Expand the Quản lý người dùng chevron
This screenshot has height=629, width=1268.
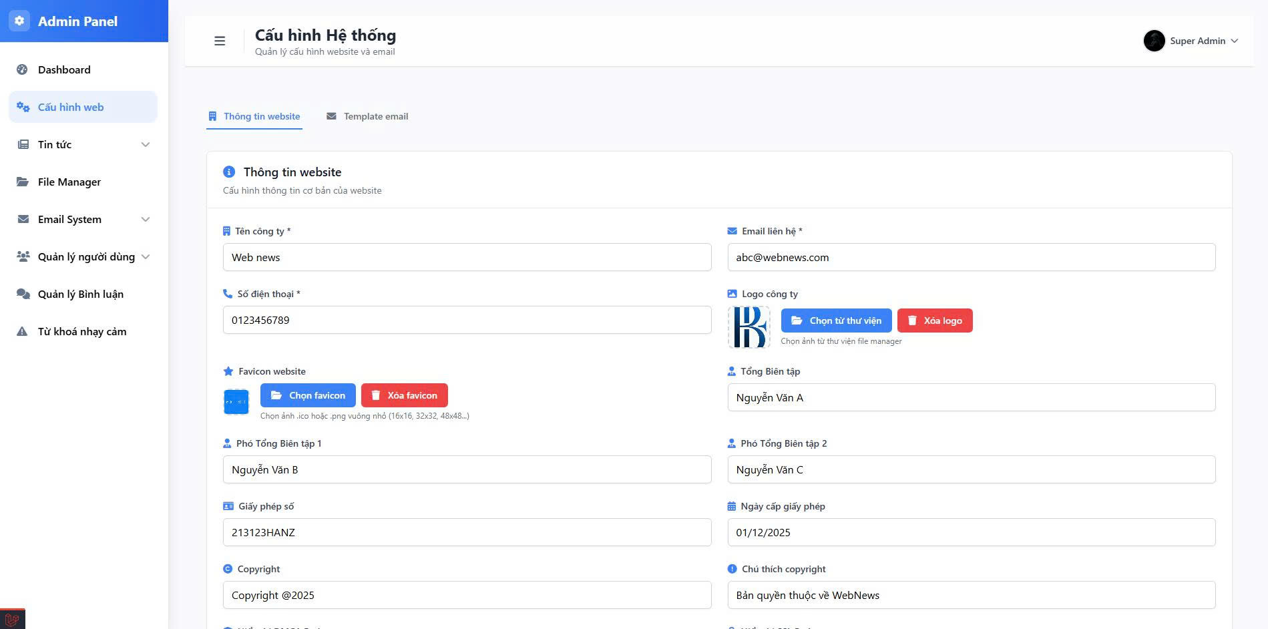pyautogui.click(x=146, y=257)
